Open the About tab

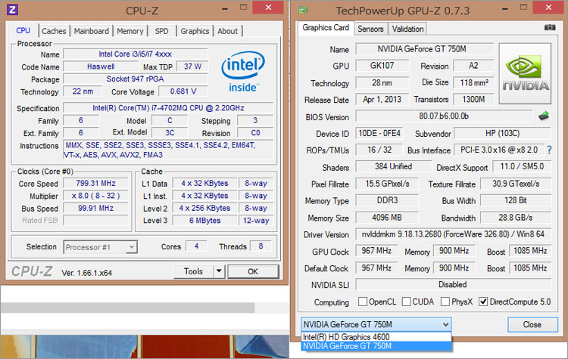227,31
